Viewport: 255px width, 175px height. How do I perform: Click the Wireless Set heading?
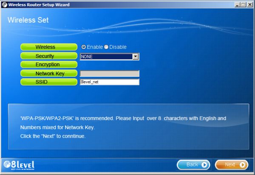point(28,20)
